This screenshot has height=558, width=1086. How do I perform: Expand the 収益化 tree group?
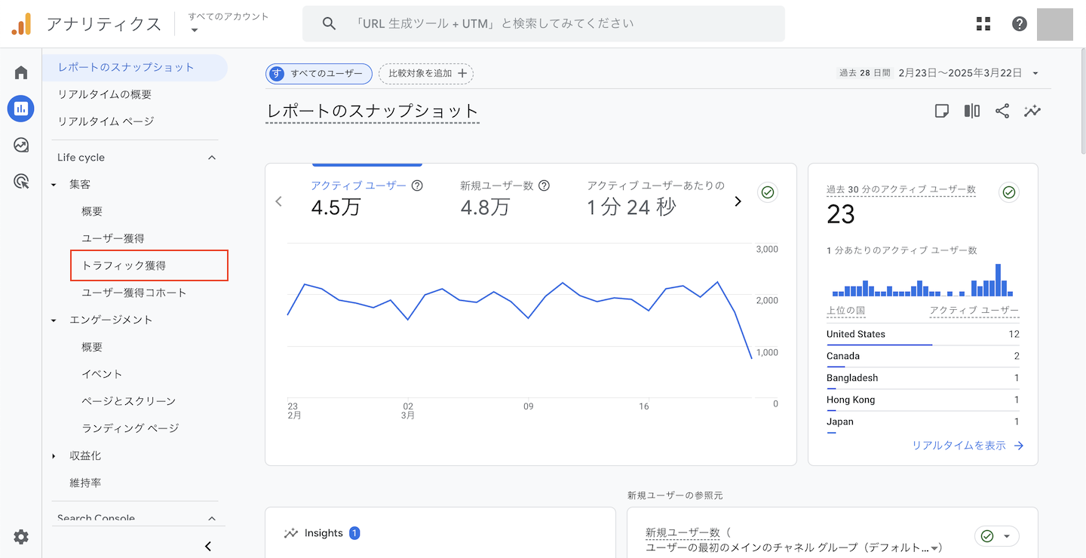click(x=54, y=456)
